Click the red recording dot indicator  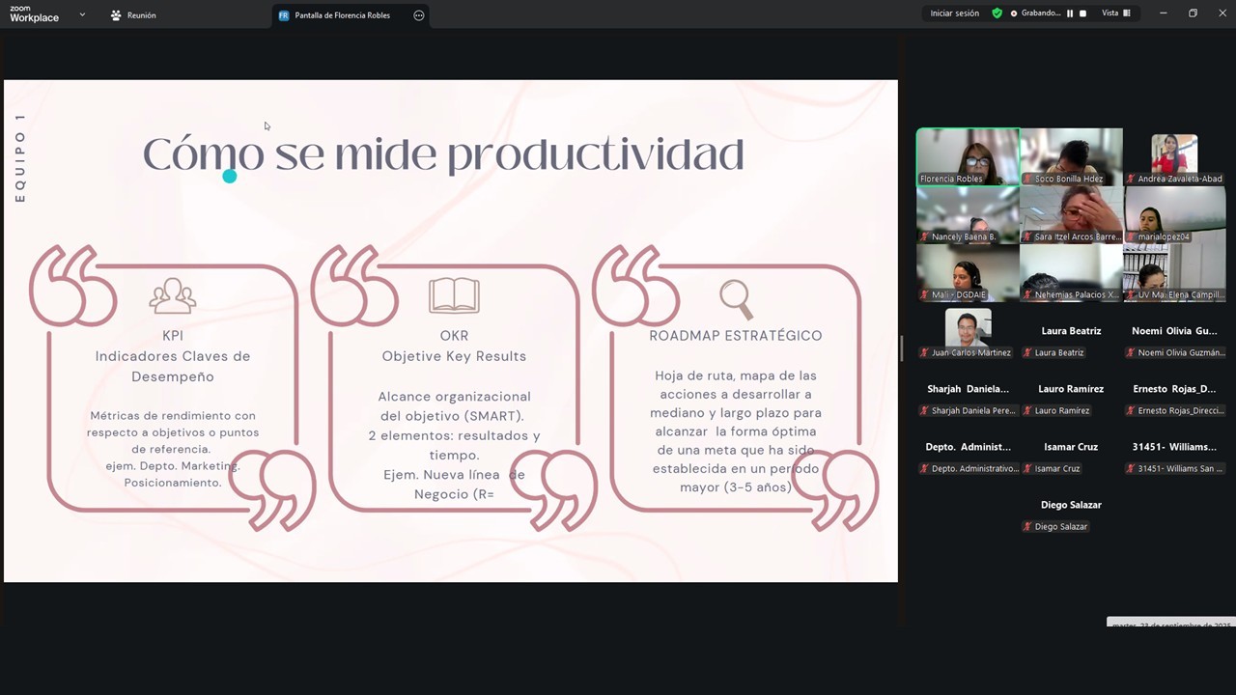[1014, 14]
